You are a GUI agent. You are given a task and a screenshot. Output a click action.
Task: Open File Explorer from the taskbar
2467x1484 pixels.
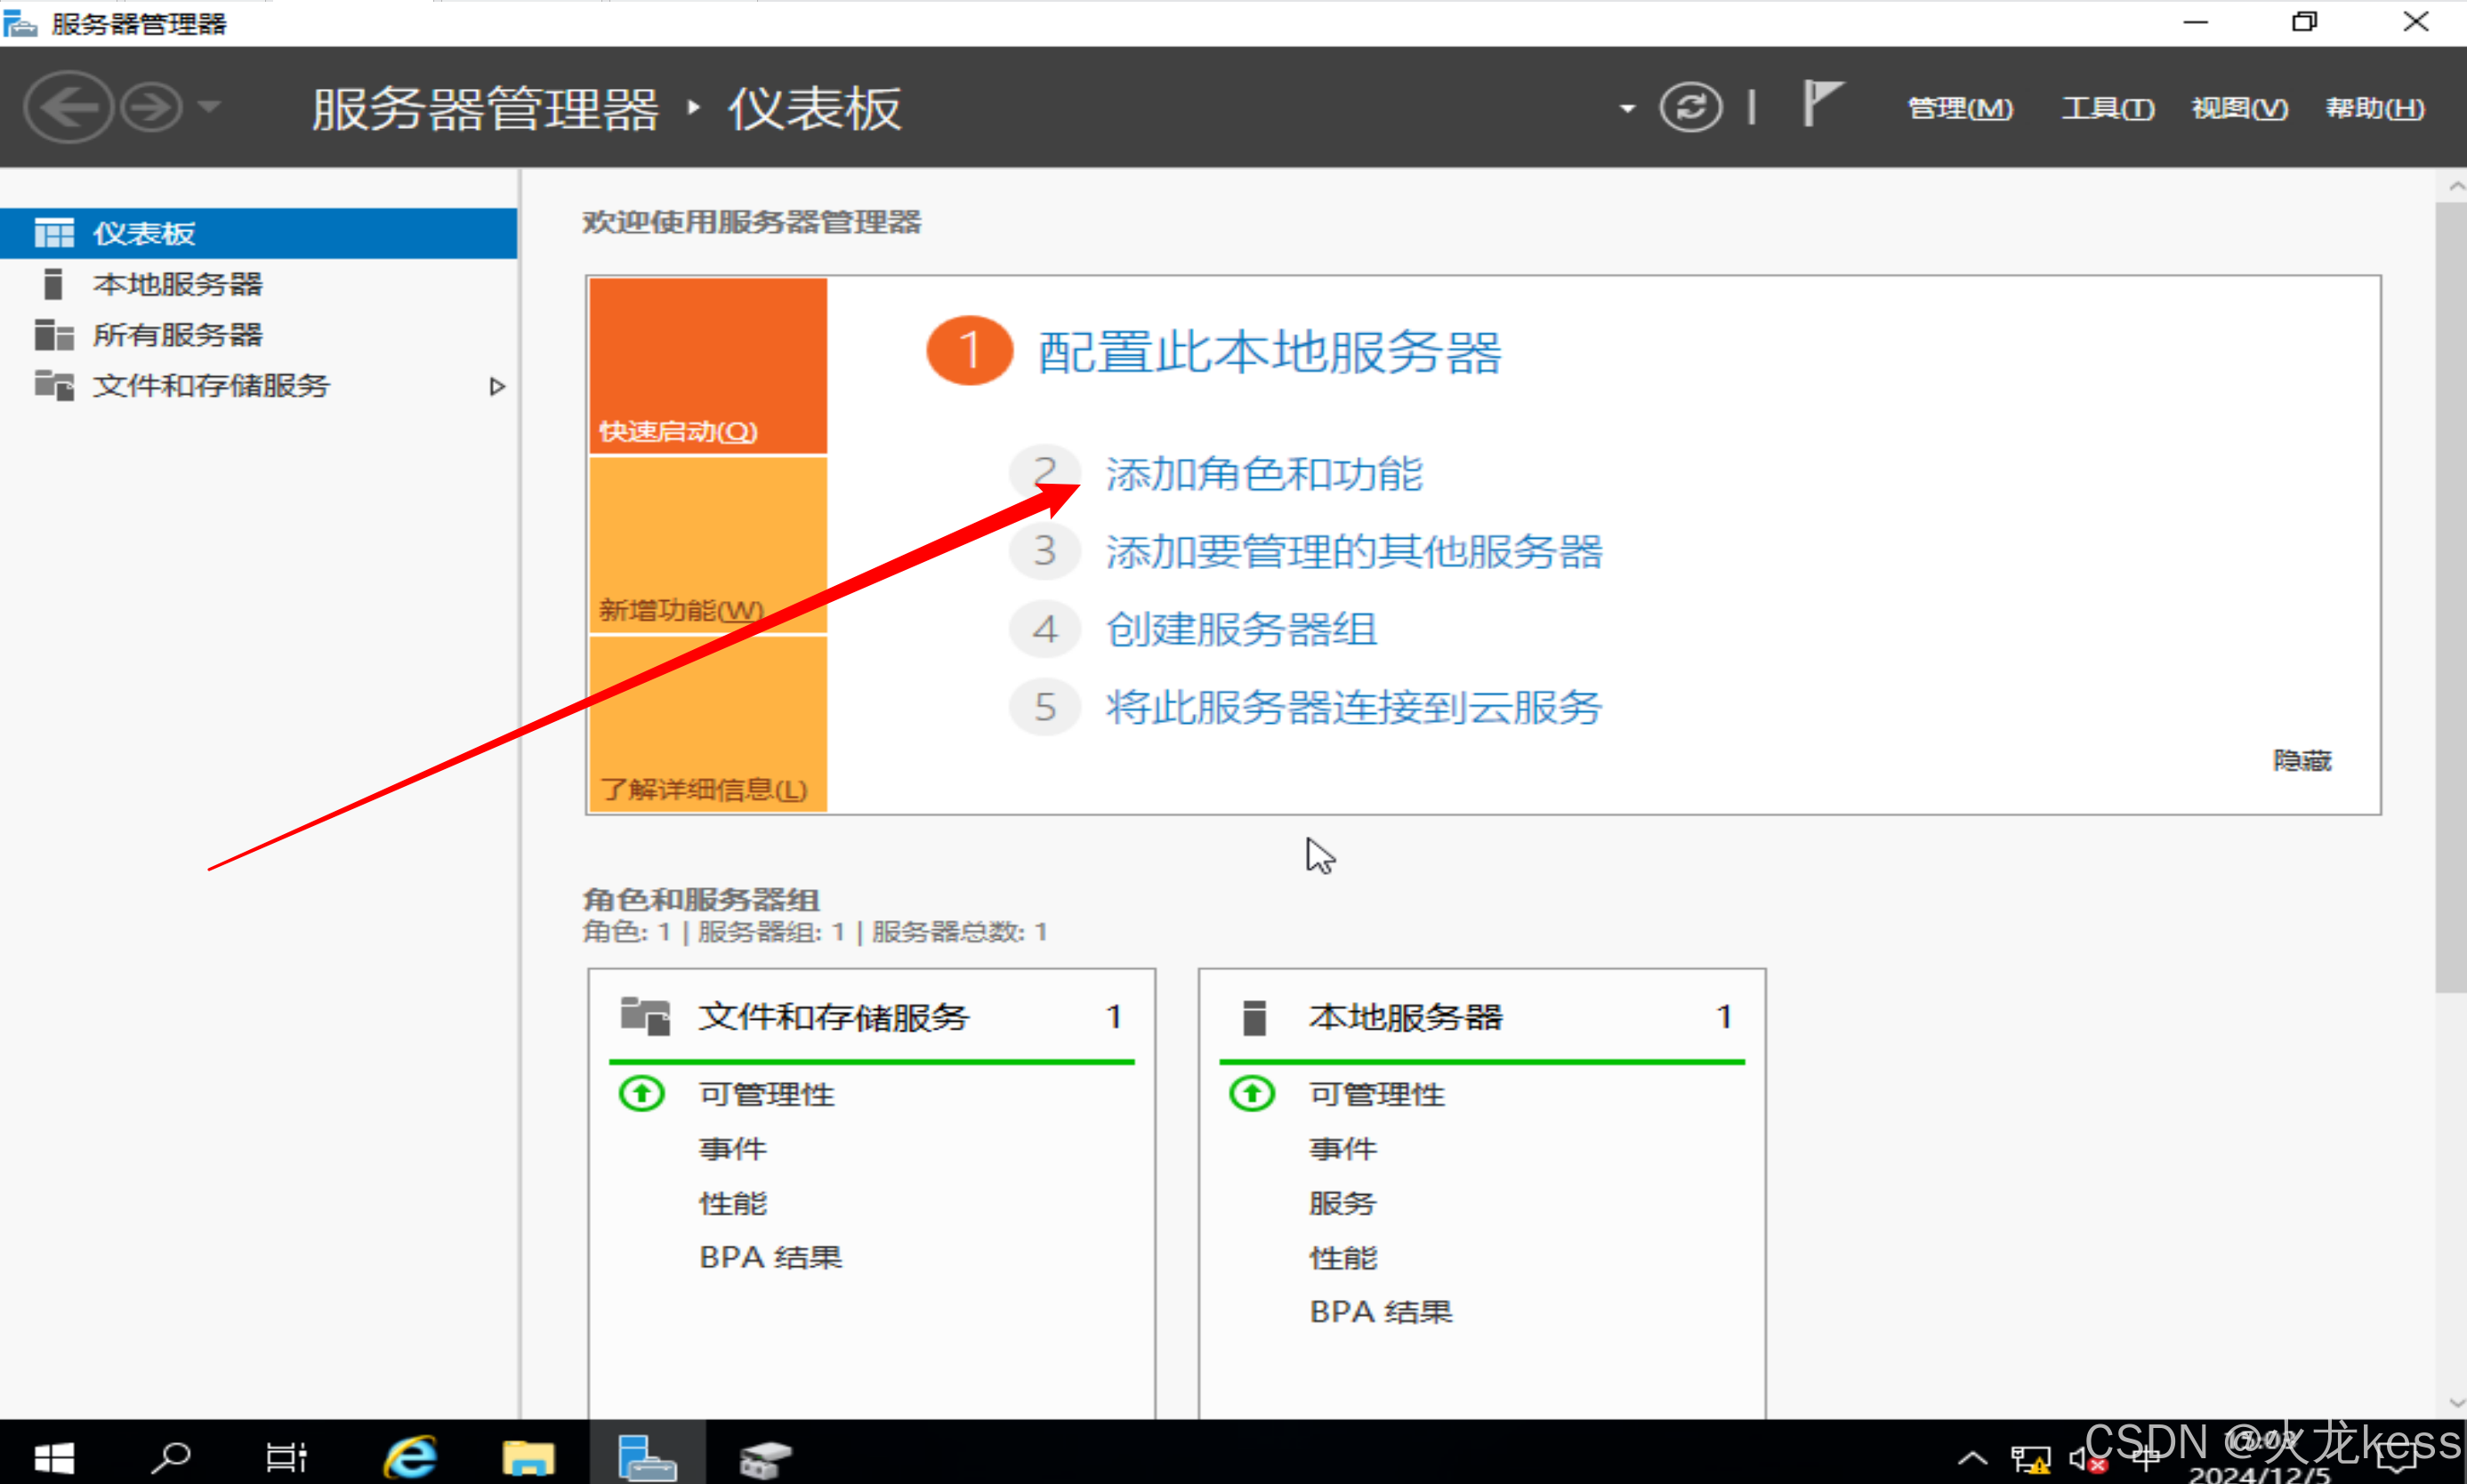[x=528, y=1457]
